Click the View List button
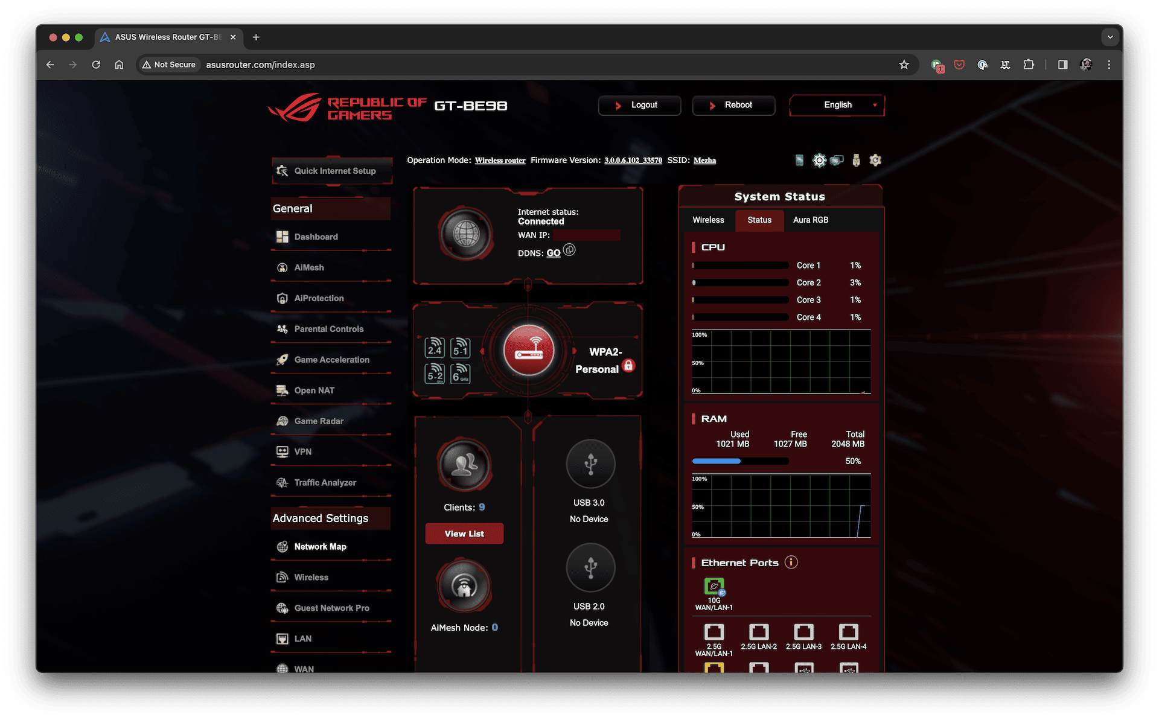This screenshot has height=720, width=1159. tap(463, 534)
